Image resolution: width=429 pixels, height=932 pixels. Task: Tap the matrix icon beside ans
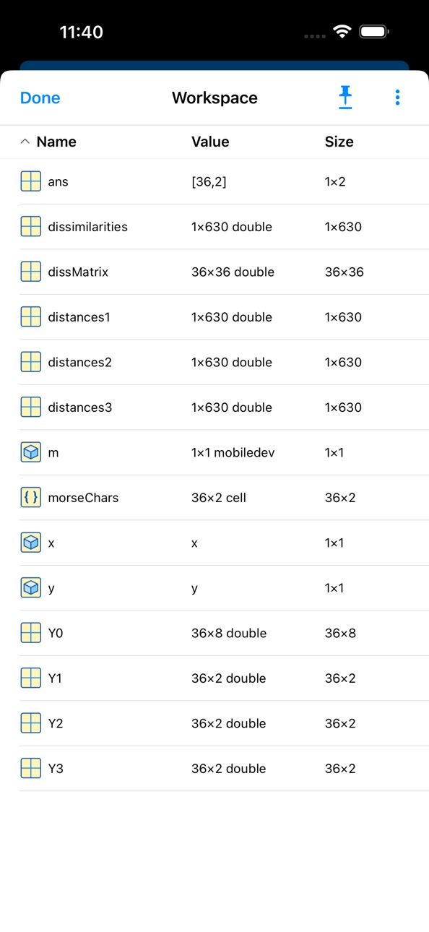(30, 181)
